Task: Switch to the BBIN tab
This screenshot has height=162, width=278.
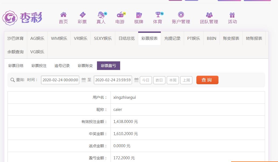Action: 211,38
